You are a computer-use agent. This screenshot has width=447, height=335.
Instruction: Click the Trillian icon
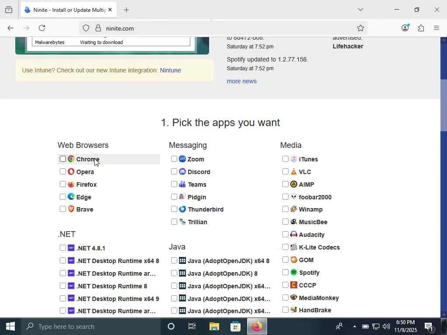coord(182,222)
